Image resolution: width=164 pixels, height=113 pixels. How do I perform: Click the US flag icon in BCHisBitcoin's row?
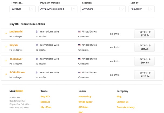click(x=80, y=72)
